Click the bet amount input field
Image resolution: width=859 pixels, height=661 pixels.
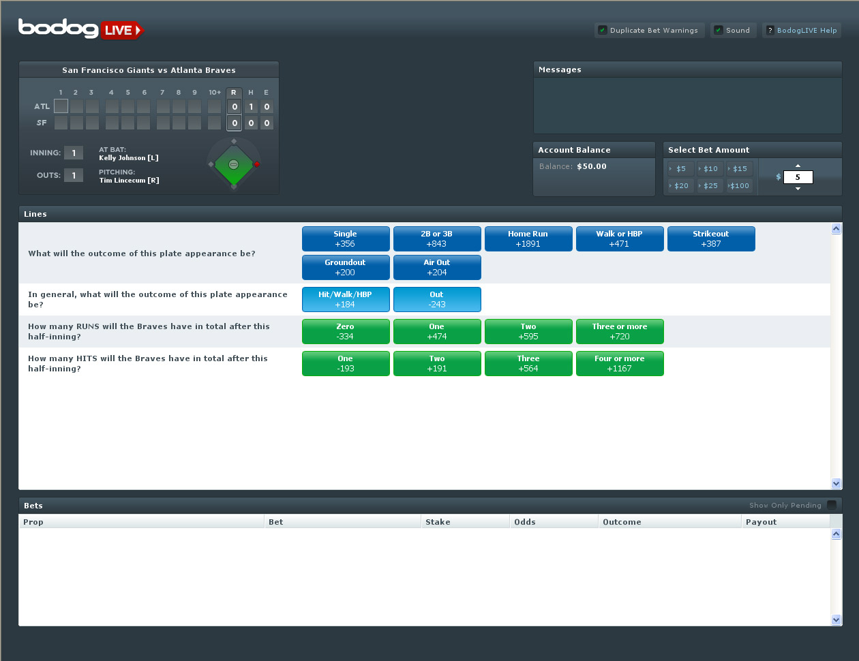pyautogui.click(x=798, y=177)
